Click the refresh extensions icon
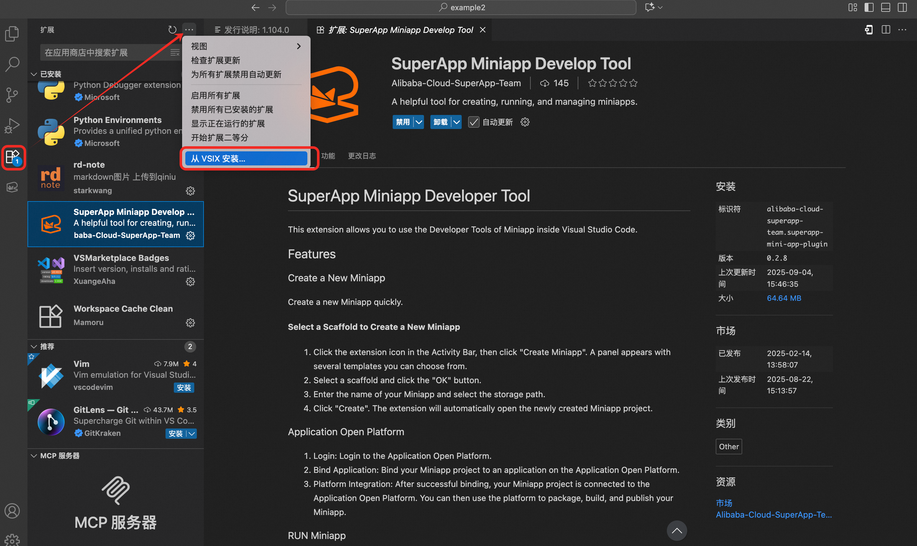Viewport: 917px width, 546px height. pos(172,30)
